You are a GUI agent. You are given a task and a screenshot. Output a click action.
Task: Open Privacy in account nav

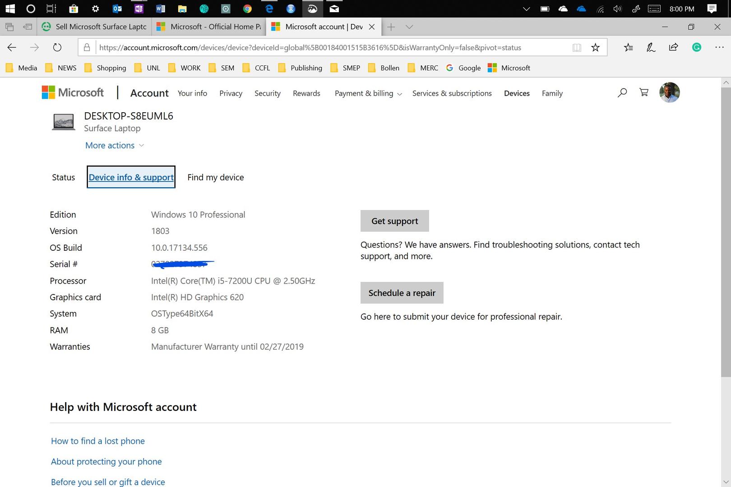tap(231, 93)
